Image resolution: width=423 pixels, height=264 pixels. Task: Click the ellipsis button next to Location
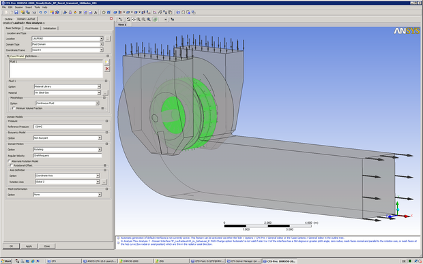coord(108,39)
